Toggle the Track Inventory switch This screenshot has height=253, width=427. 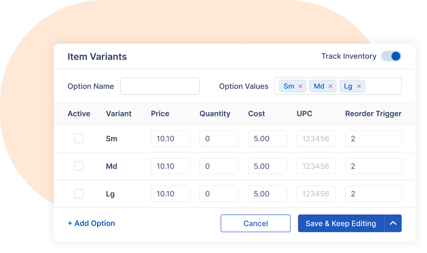point(391,56)
